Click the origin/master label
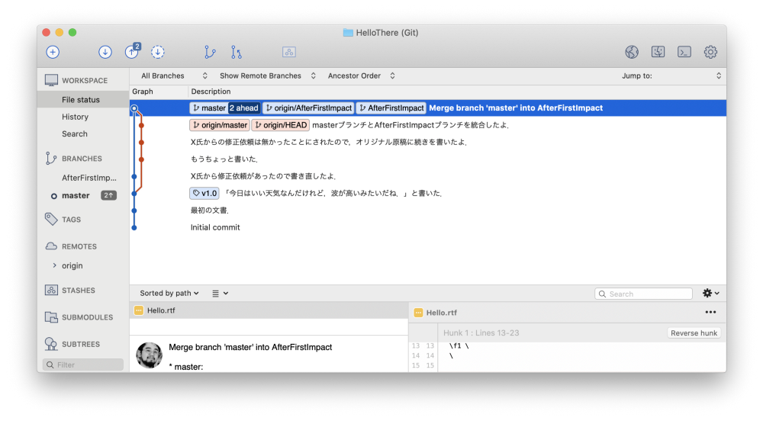The image size is (763, 421). click(220, 125)
